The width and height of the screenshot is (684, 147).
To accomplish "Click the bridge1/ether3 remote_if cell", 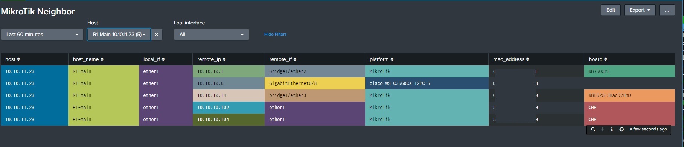I will coord(315,95).
